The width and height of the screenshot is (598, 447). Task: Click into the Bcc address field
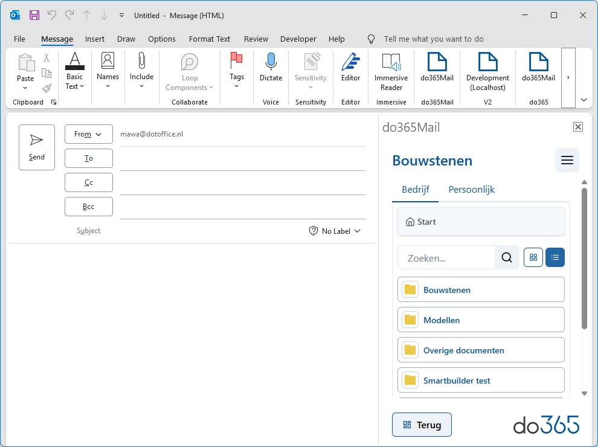243,207
